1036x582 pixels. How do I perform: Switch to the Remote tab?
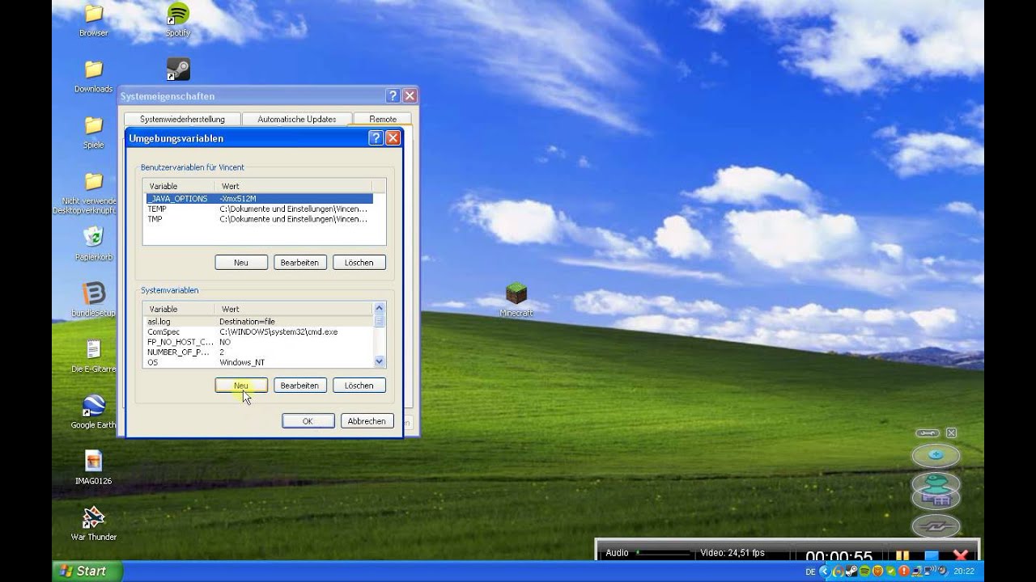(x=383, y=119)
